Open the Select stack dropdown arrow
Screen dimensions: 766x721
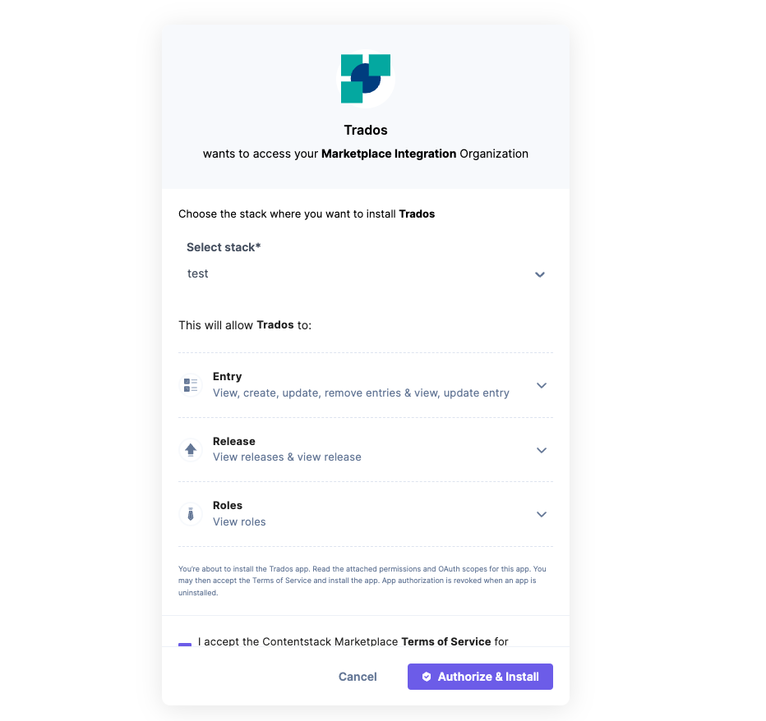tap(540, 274)
